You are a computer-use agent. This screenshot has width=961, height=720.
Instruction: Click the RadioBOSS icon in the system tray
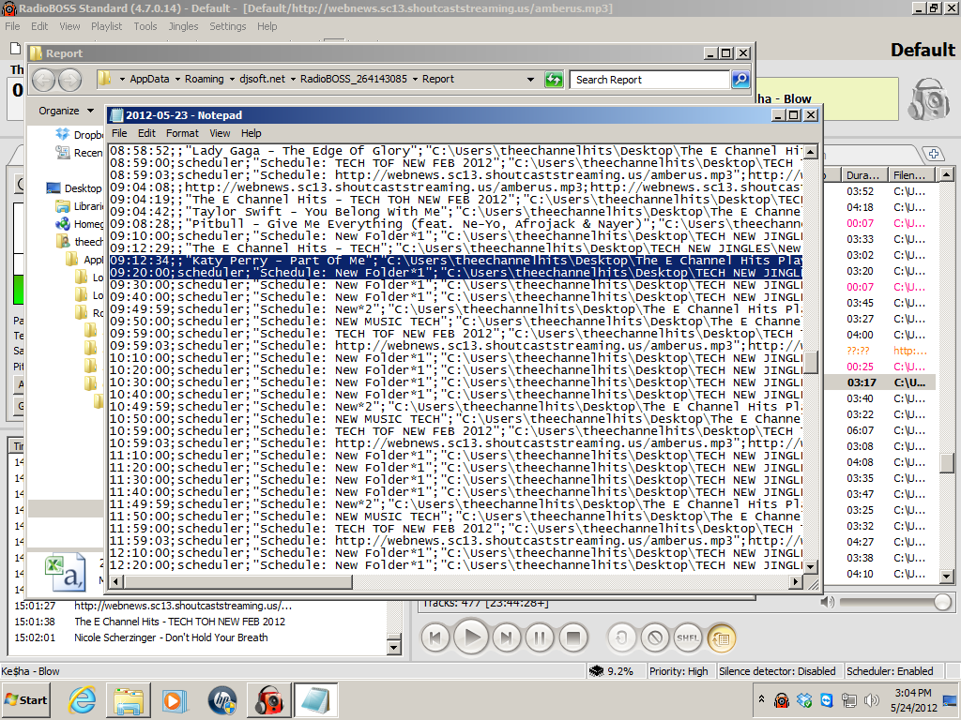[x=782, y=699]
